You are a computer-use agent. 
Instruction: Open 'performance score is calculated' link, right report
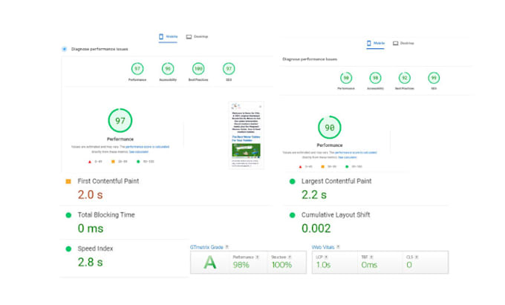(356, 153)
